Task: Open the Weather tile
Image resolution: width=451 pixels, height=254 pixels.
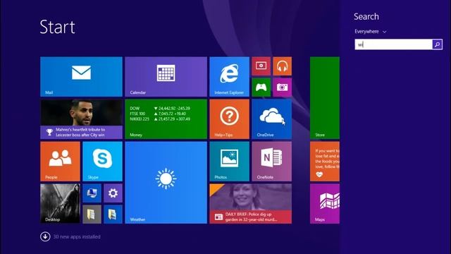Action: pos(166,183)
